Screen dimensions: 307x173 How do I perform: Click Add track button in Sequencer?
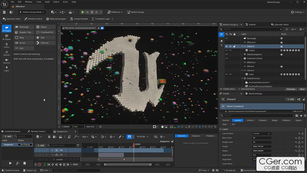click(40, 145)
